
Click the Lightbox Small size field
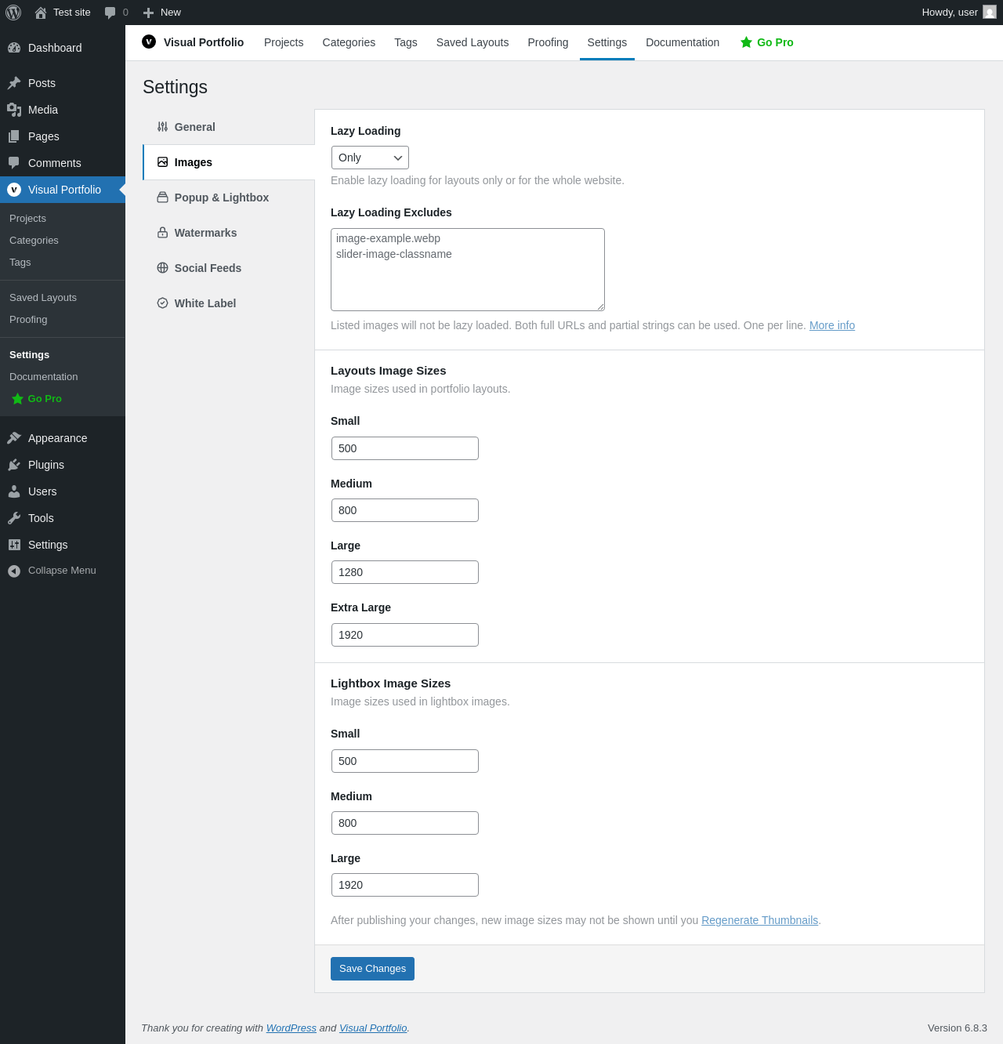coord(405,761)
